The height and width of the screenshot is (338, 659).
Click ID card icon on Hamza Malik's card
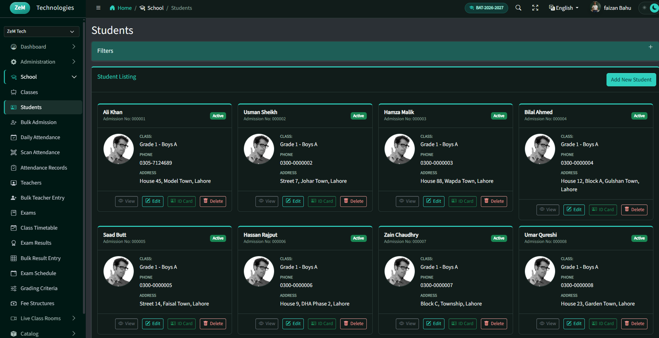coord(454,201)
